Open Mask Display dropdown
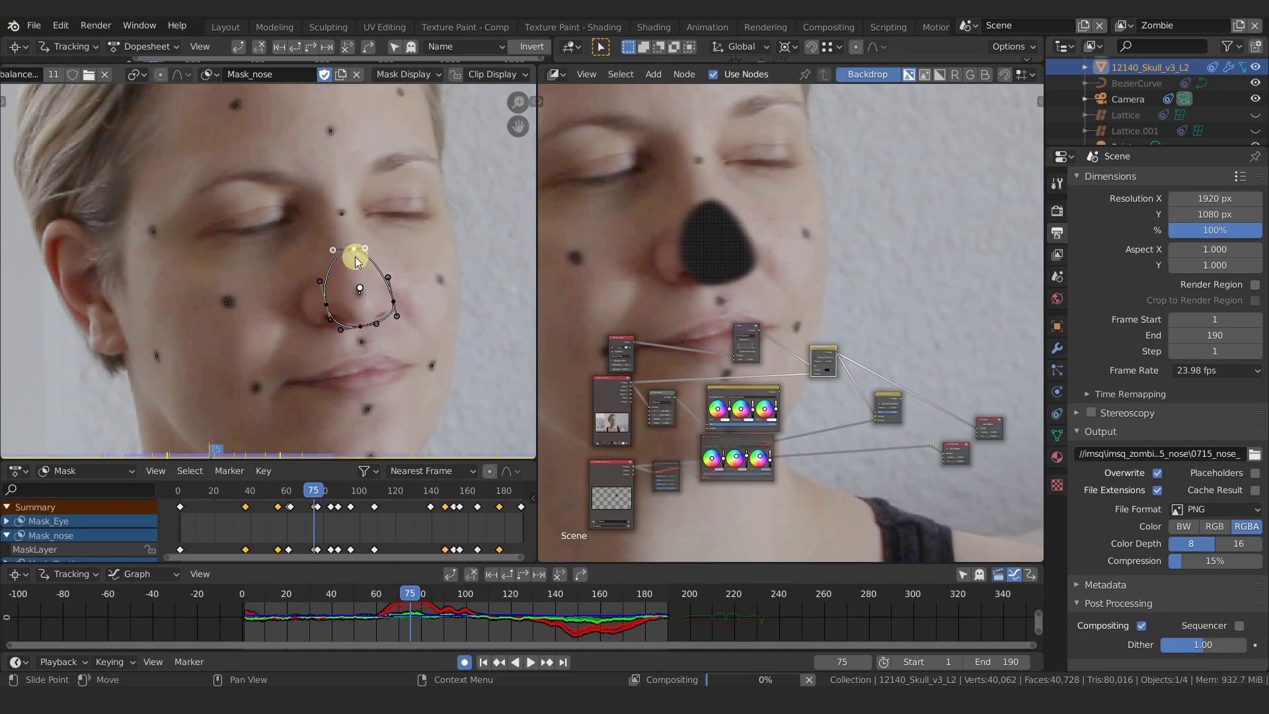 (x=407, y=75)
